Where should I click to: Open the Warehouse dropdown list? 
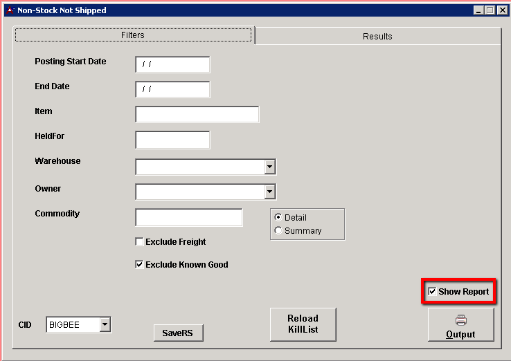tap(269, 167)
